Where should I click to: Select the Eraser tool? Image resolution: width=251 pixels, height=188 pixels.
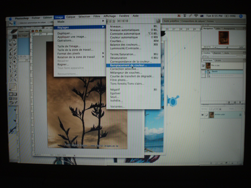click(x=11, y=58)
